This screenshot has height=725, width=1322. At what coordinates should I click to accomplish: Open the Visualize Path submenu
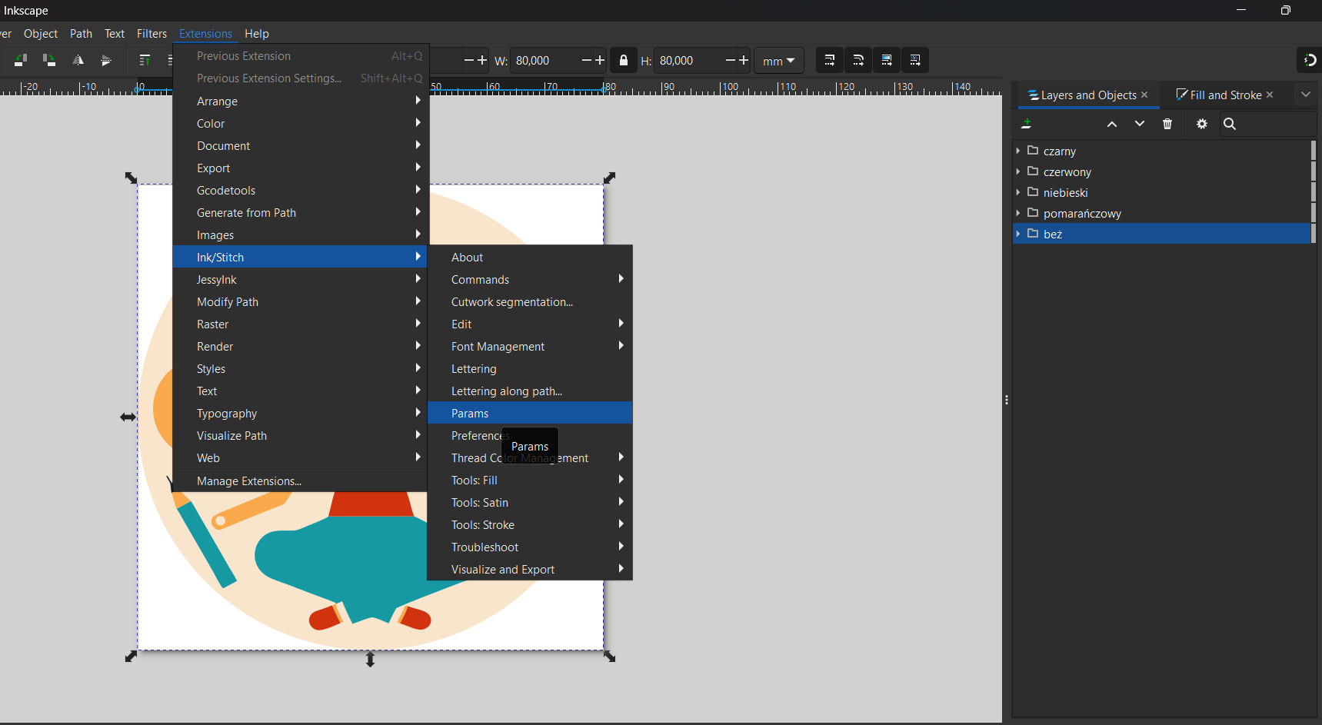click(x=300, y=435)
